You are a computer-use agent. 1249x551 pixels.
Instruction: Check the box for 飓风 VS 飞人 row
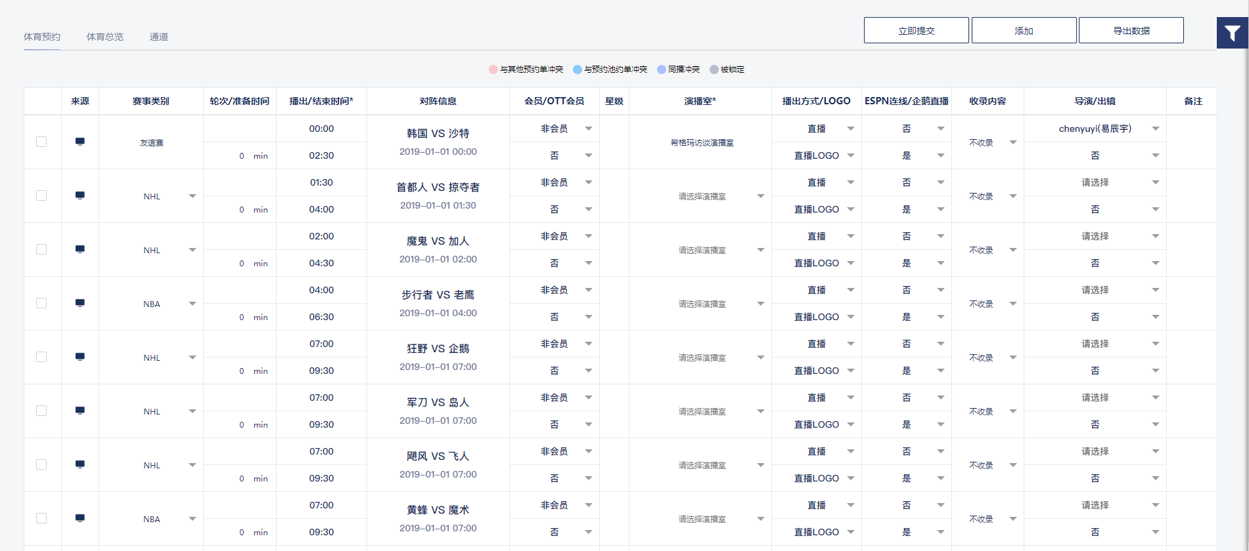[41, 464]
